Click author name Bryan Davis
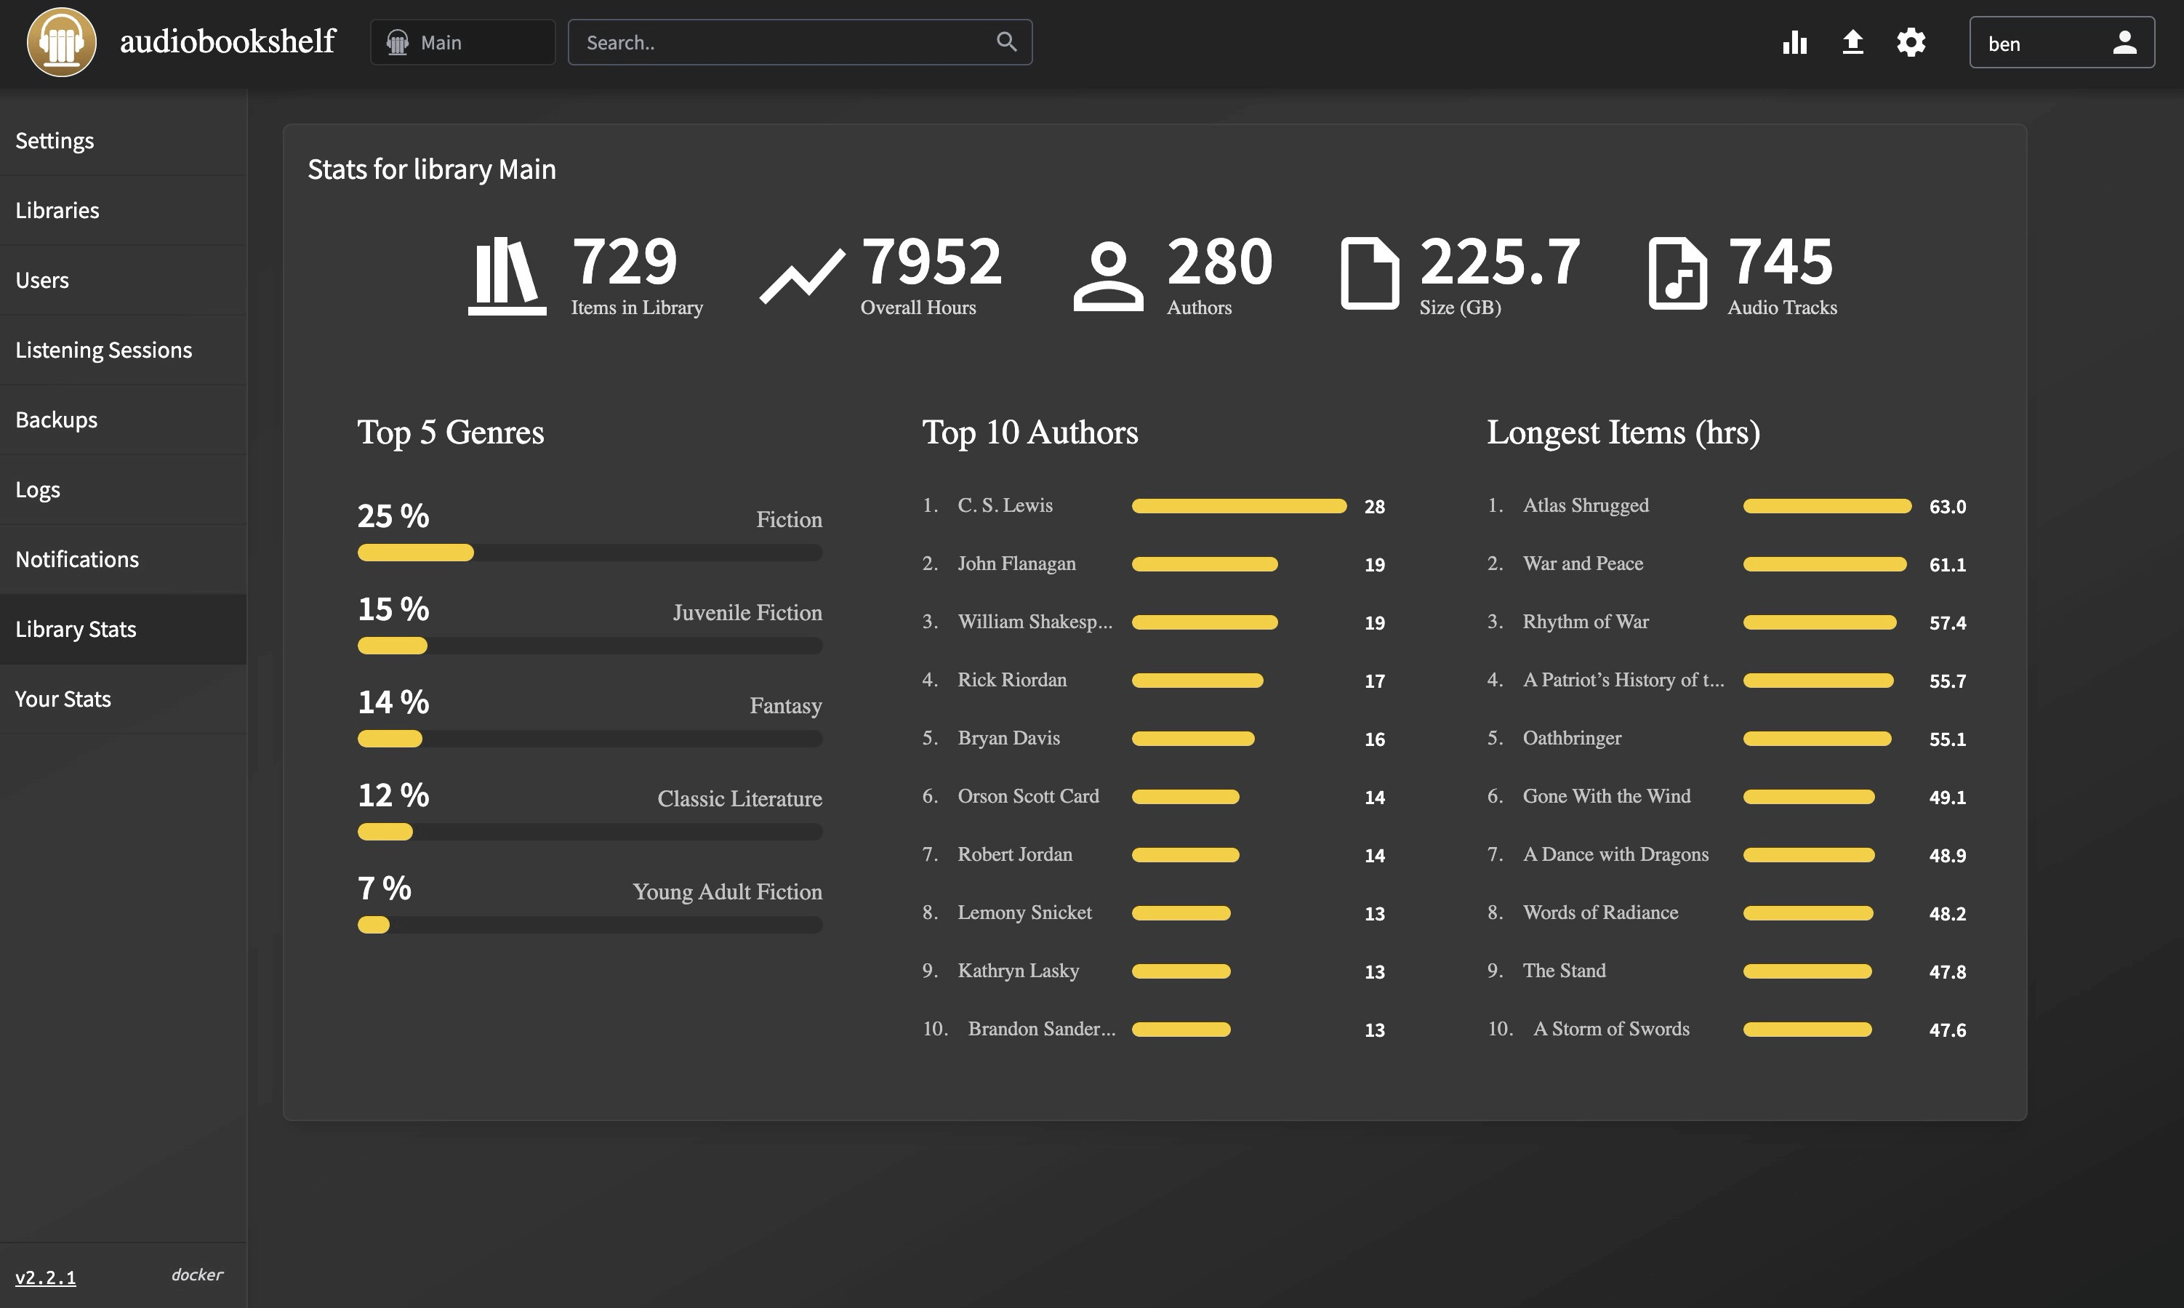 (x=1008, y=738)
